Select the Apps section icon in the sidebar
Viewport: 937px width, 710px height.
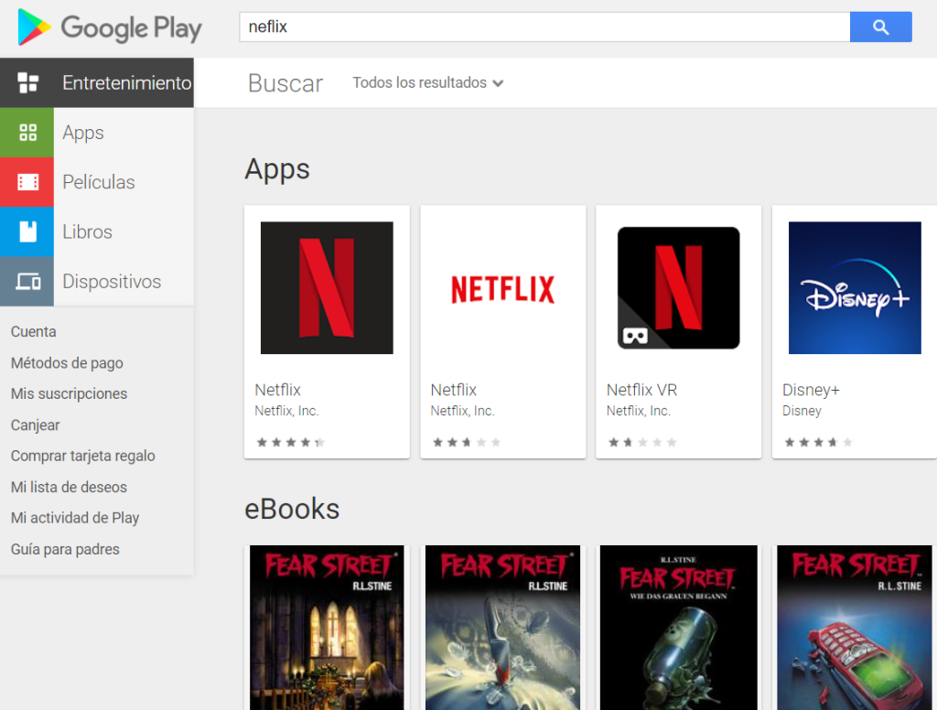click(27, 133)
